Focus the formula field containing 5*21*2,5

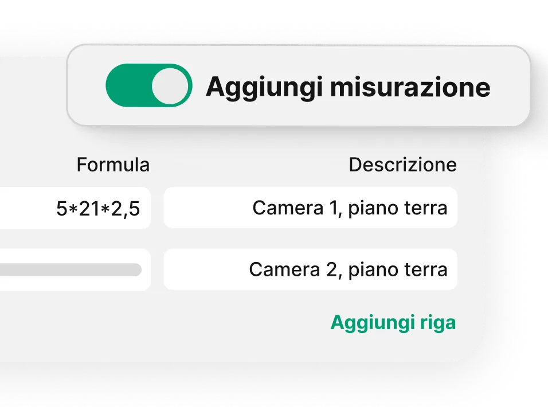75,208
